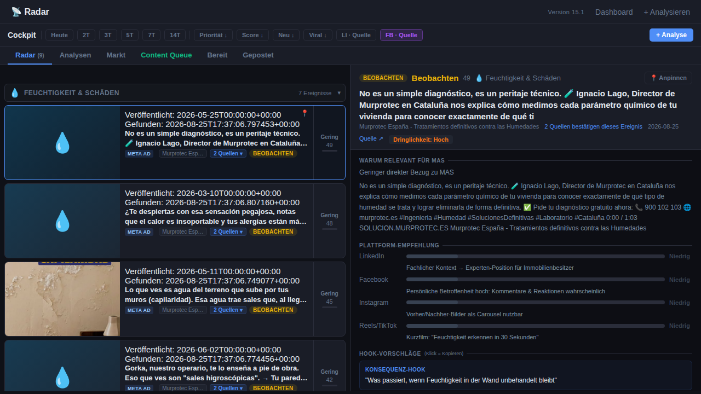Click the LinkedIn recommendation bar
The width and height of the screenshot is (701, 394).
(x=536, y=256)
